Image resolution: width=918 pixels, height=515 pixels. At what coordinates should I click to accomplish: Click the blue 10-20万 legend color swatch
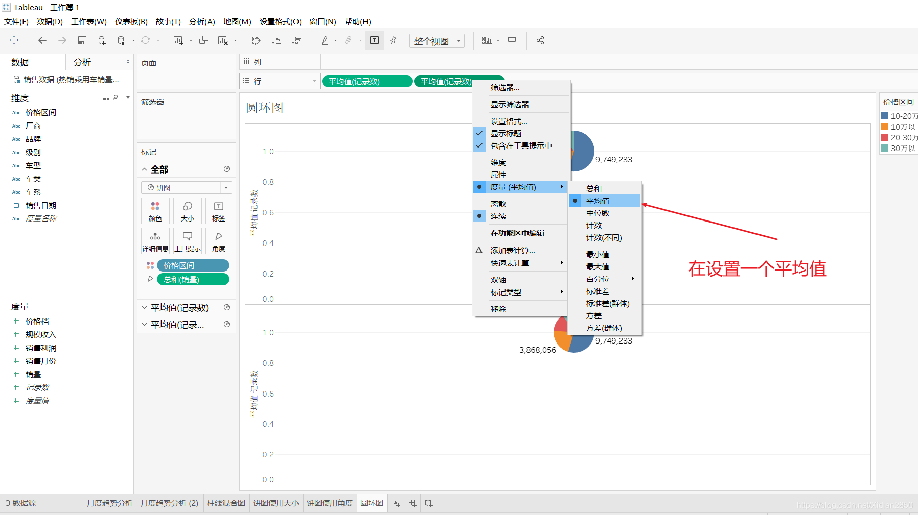(885, 116)
